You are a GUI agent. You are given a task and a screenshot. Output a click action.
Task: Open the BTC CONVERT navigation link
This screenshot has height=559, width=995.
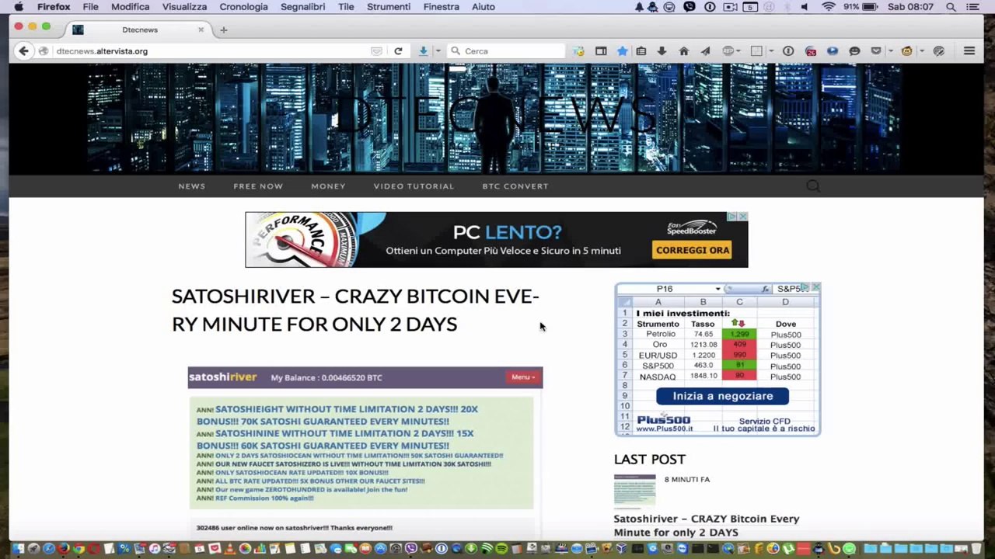tap(515, 186)
